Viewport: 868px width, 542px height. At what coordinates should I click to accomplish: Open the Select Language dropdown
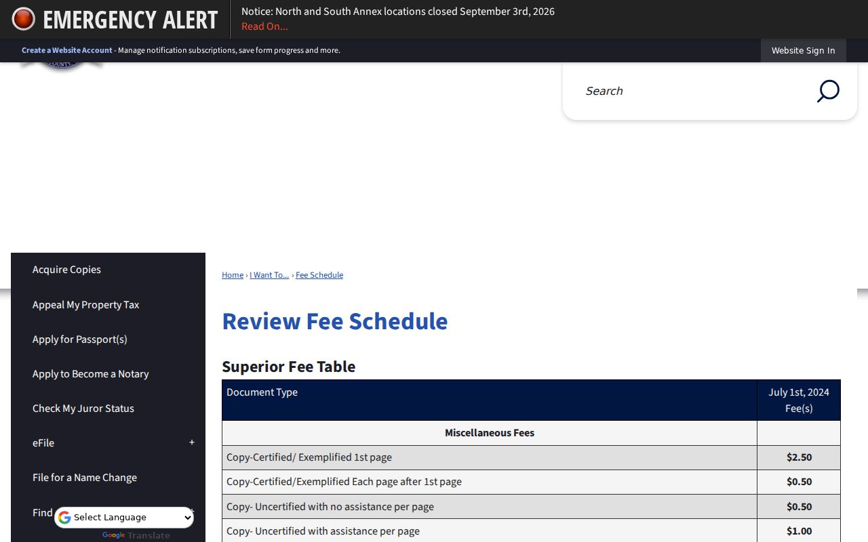124,518
